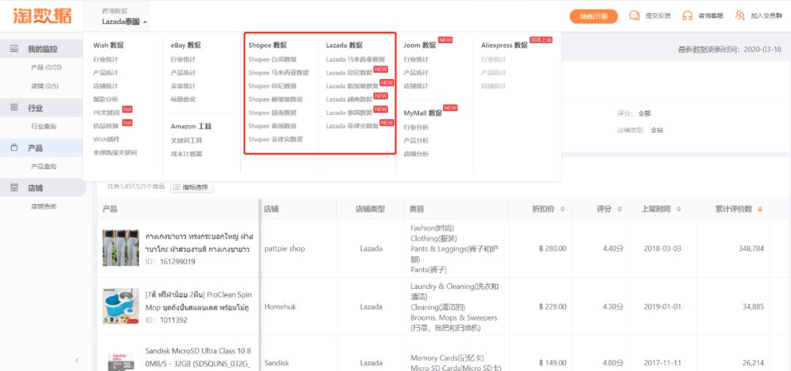Click the 提交反馈 speech bubble icon

point(634,15)
